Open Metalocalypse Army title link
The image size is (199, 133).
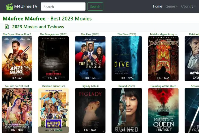click(163, 34)
